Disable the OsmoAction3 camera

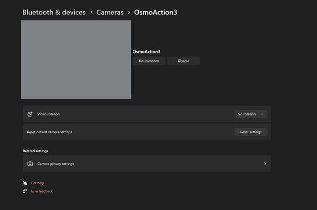[183, 61]
